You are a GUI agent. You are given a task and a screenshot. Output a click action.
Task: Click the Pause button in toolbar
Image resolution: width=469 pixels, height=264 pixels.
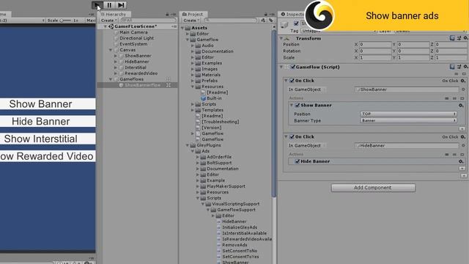[x=109, y=5]
